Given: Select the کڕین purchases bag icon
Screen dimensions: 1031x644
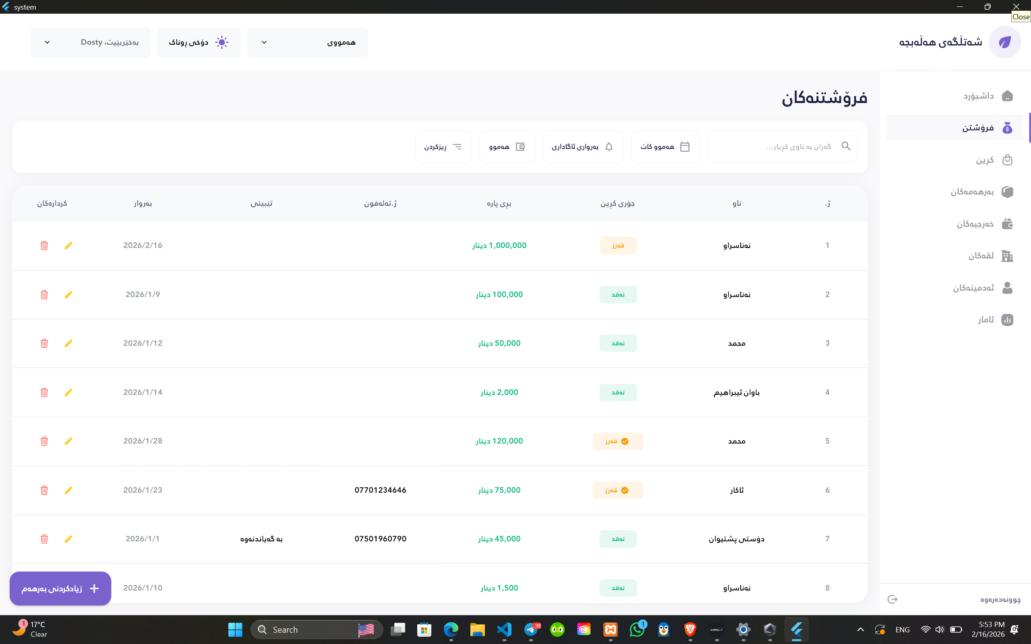Looking at the screenshot, I should pyautogui.click(x=1007, y=160).
